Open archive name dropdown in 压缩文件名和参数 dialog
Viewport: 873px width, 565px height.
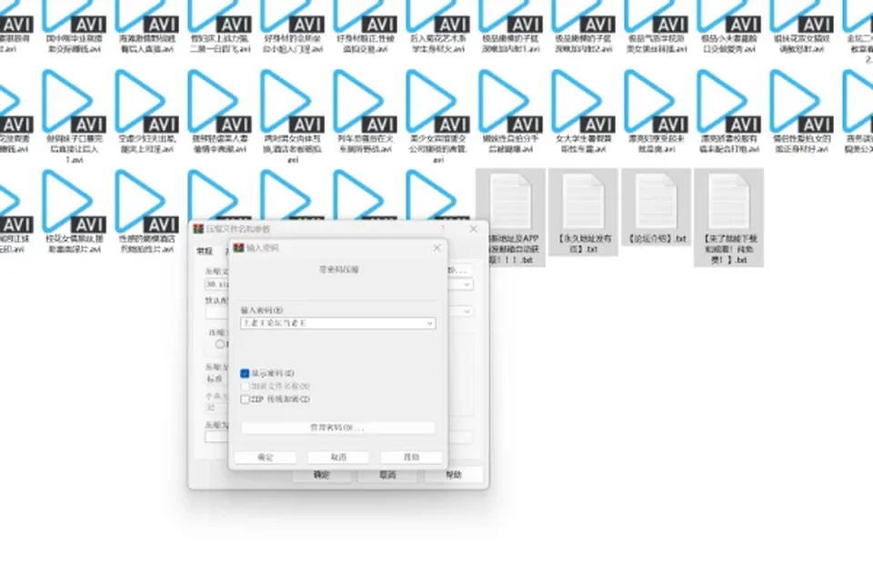coord(467,284)
